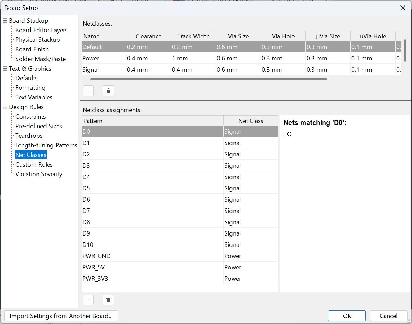Edit Power clearance '0.4 mm' cell

coord(149,58)
